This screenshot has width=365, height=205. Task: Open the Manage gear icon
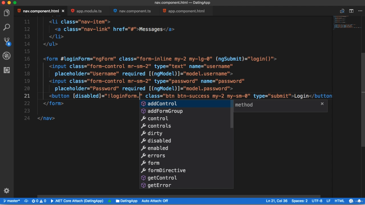point(7,190)
